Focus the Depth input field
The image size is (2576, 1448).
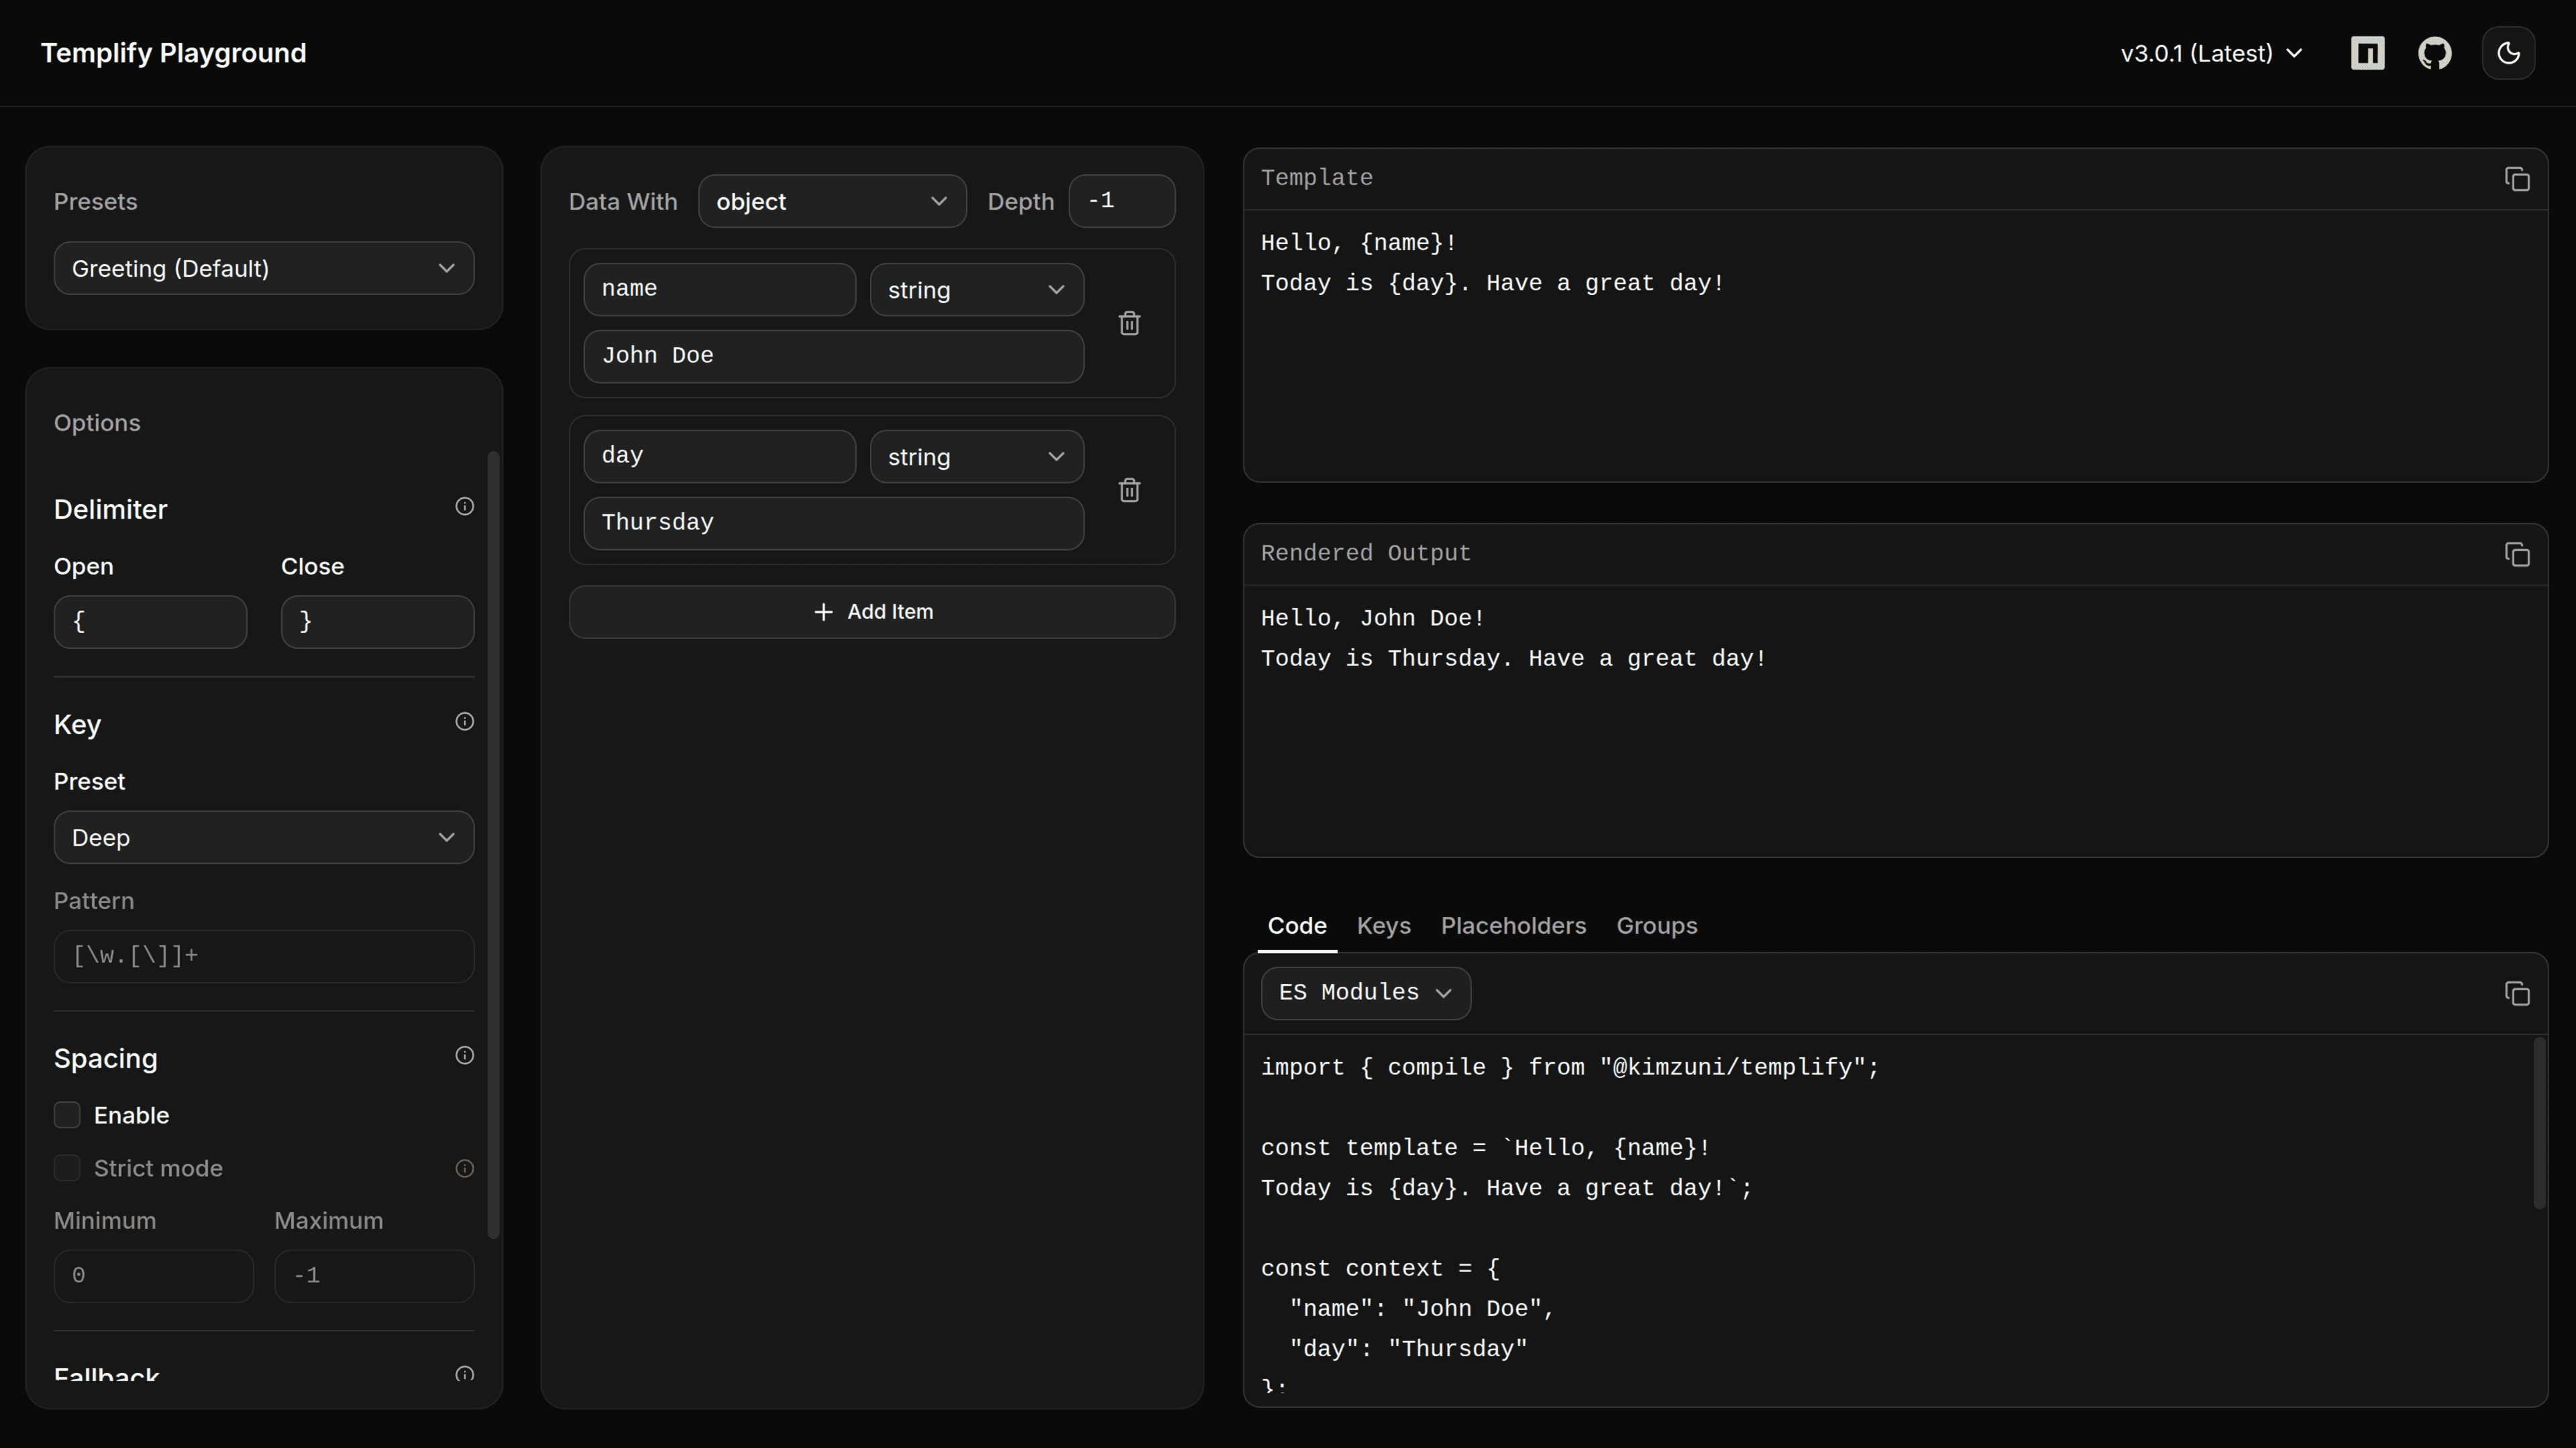[x=1122, y=201]
